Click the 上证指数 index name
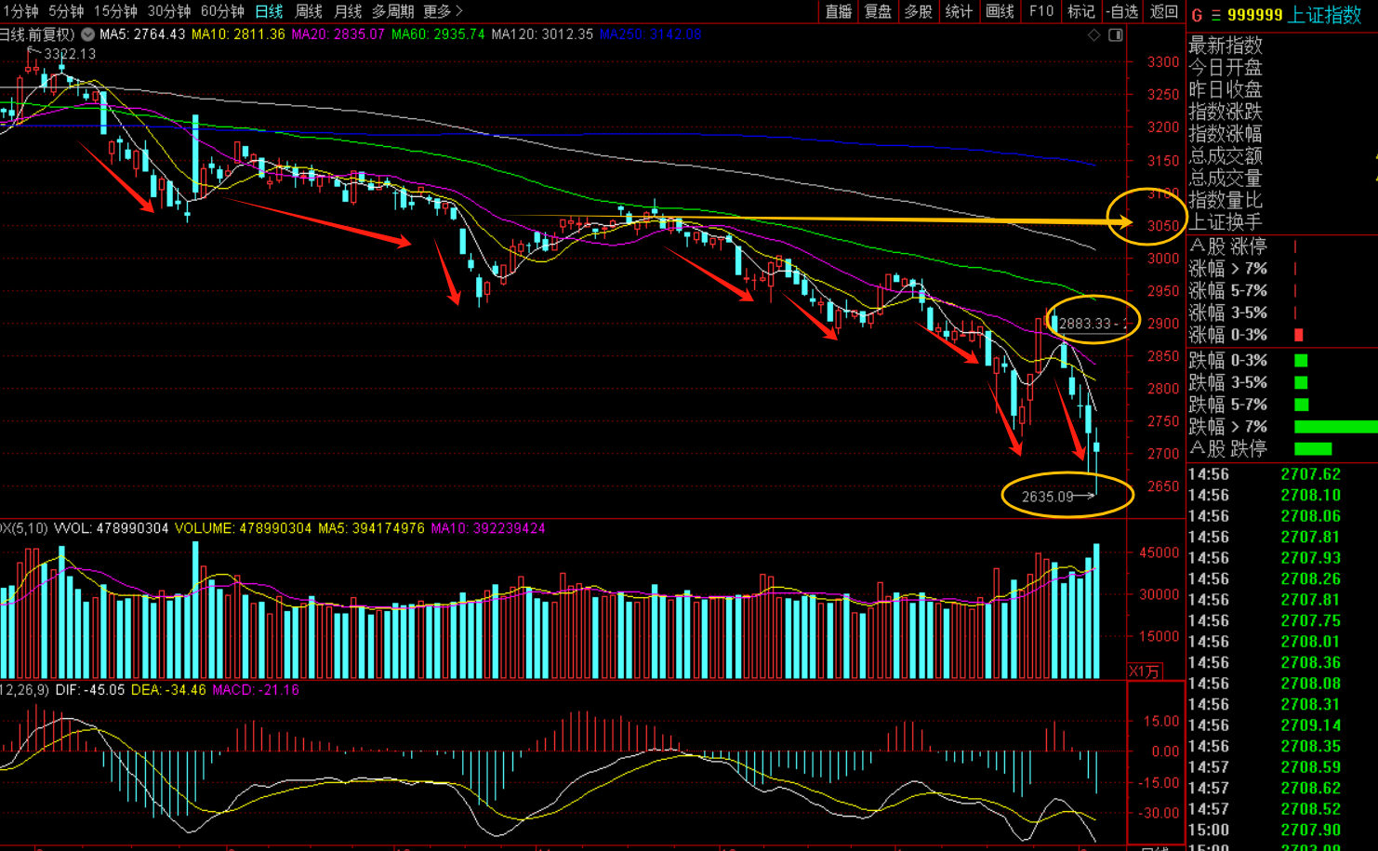The height and width of the screenshot is (851, 1378). click(1325, 15)
